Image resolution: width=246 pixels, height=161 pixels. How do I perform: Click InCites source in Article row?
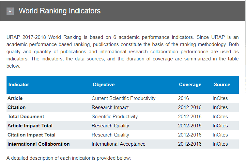point(220,98)
